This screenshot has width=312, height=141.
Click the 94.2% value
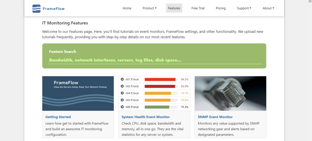click(x=184, y=79)
